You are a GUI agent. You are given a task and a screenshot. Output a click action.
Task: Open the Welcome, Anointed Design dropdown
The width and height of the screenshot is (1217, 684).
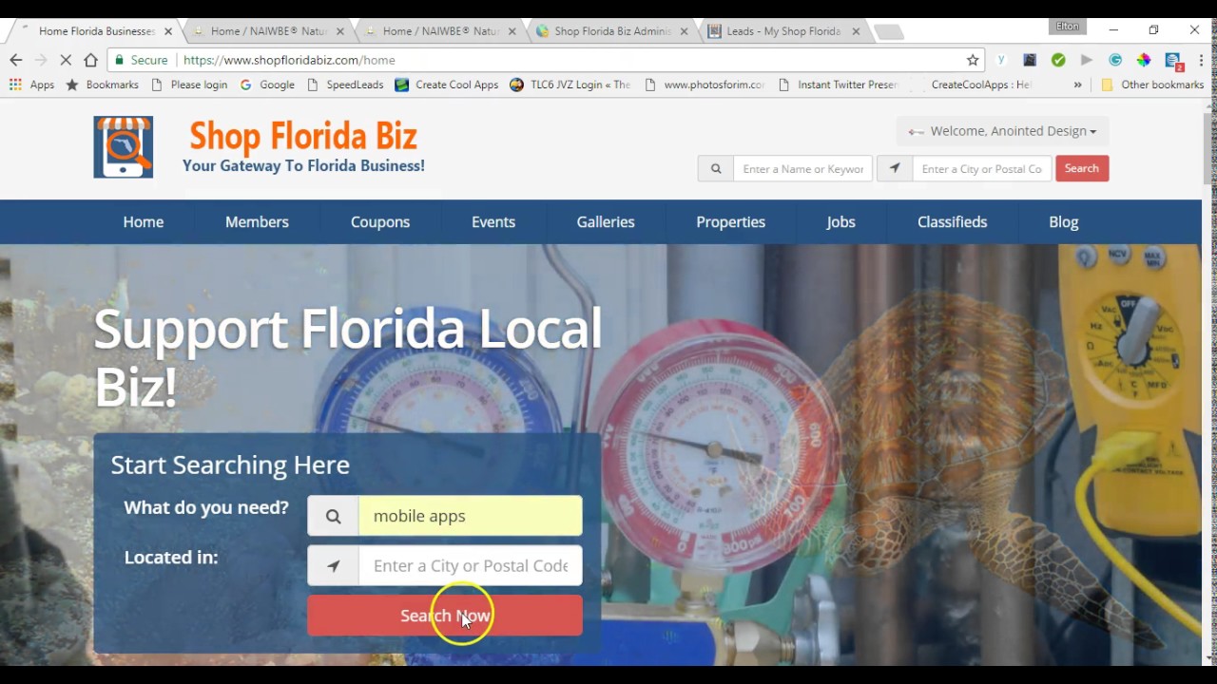(x=1003, y=131)
